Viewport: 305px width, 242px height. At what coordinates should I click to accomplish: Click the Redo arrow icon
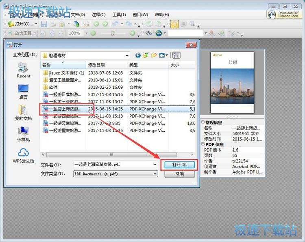(x=129, y=24)
